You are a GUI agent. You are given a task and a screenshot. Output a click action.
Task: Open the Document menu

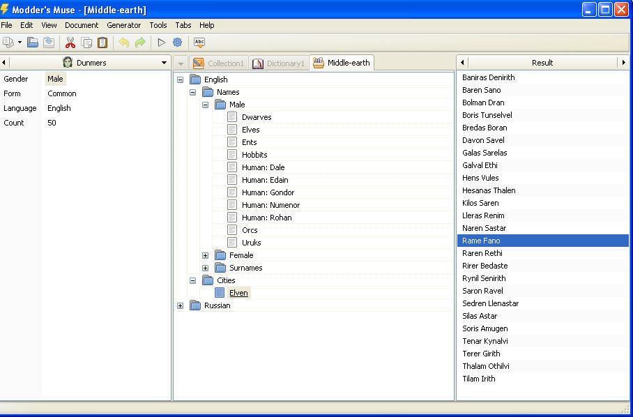tap(82, 25)
